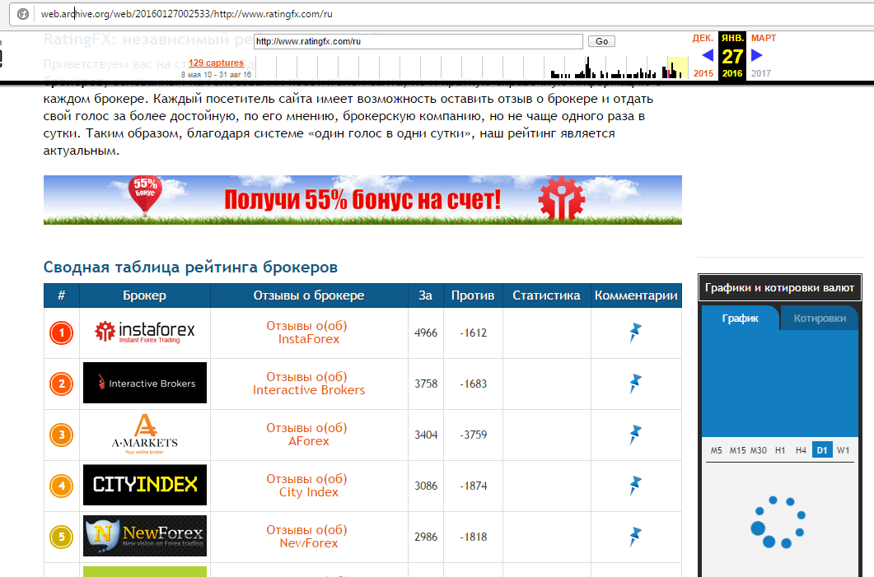Viewport: 874px width, 577px height.
Task: Click the Сводная таблица рейтинга брокеров heading
Action: click(190, 268)
